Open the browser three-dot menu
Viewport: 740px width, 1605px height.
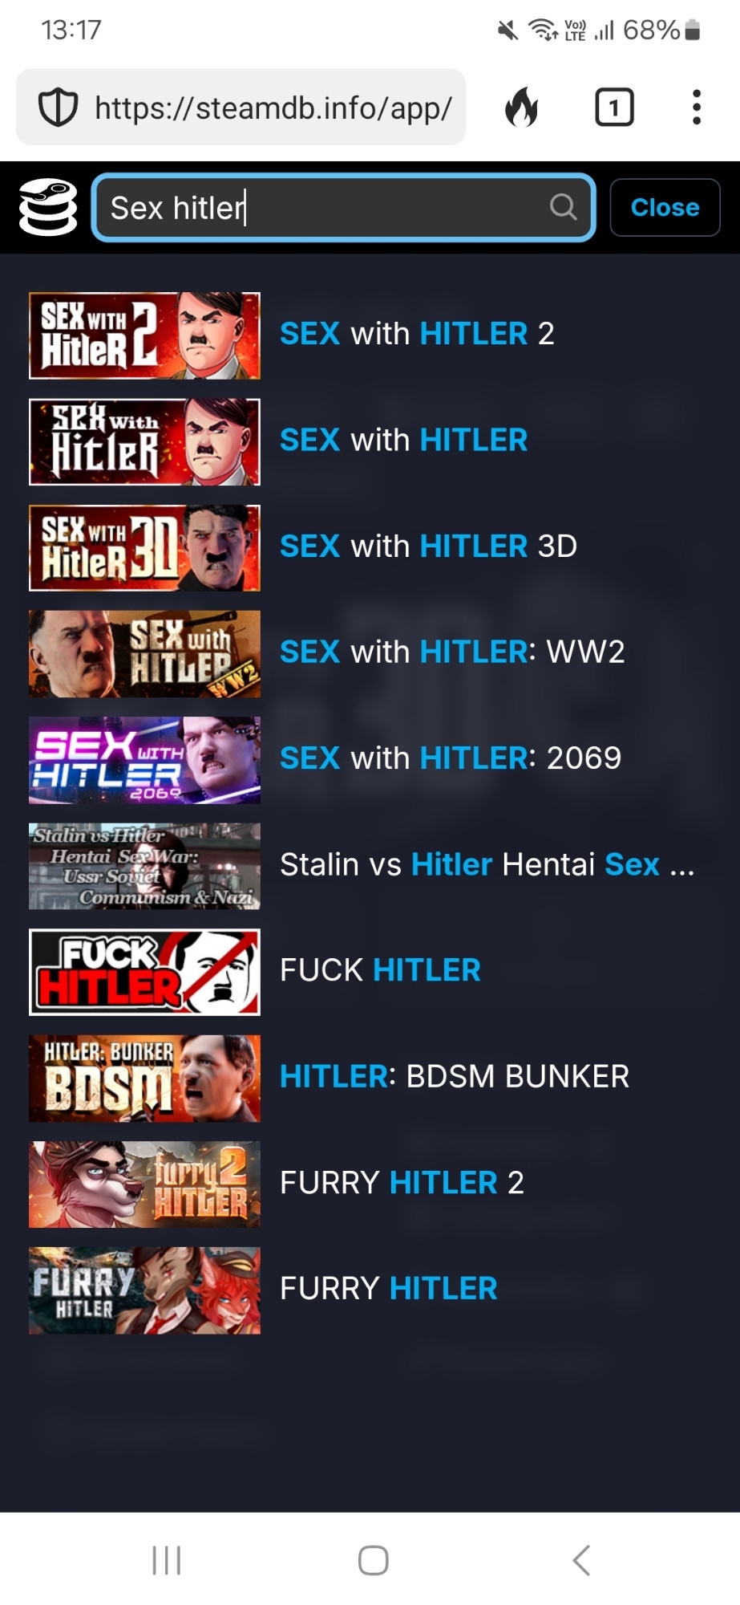(x=696, y=108)
